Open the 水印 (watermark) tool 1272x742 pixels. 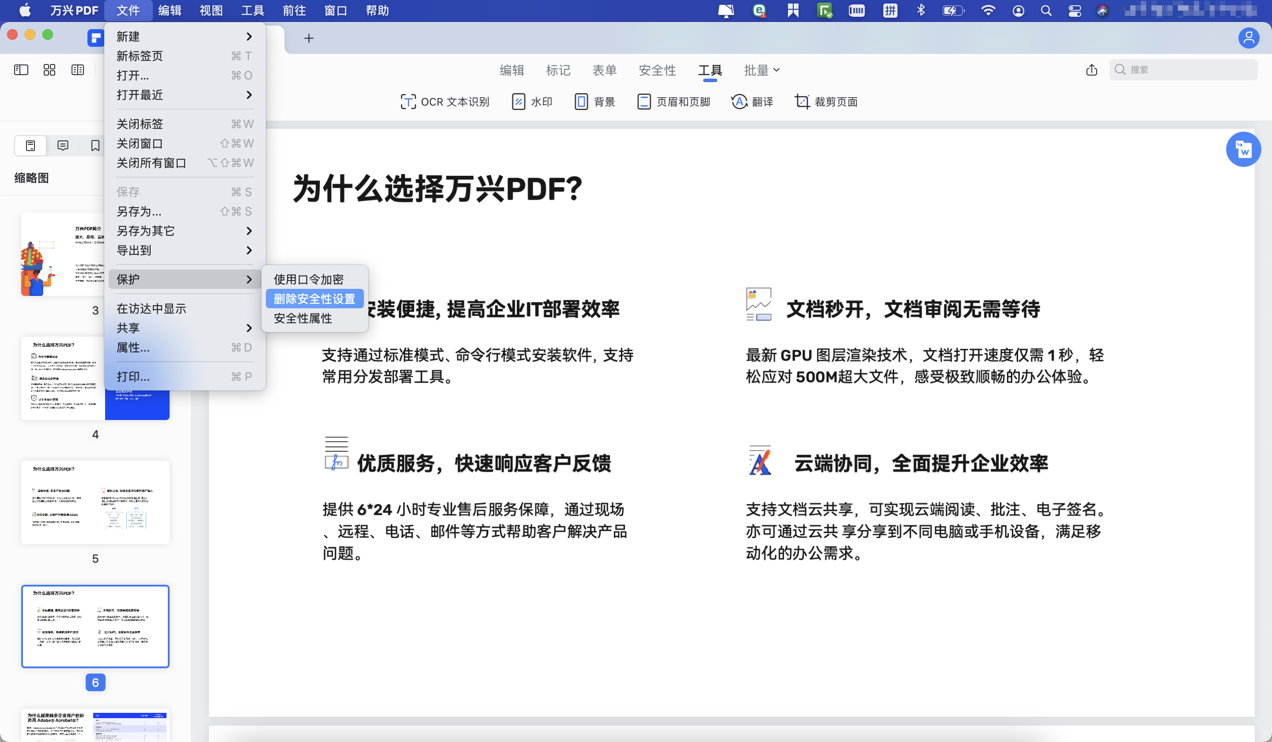(531, 102)
